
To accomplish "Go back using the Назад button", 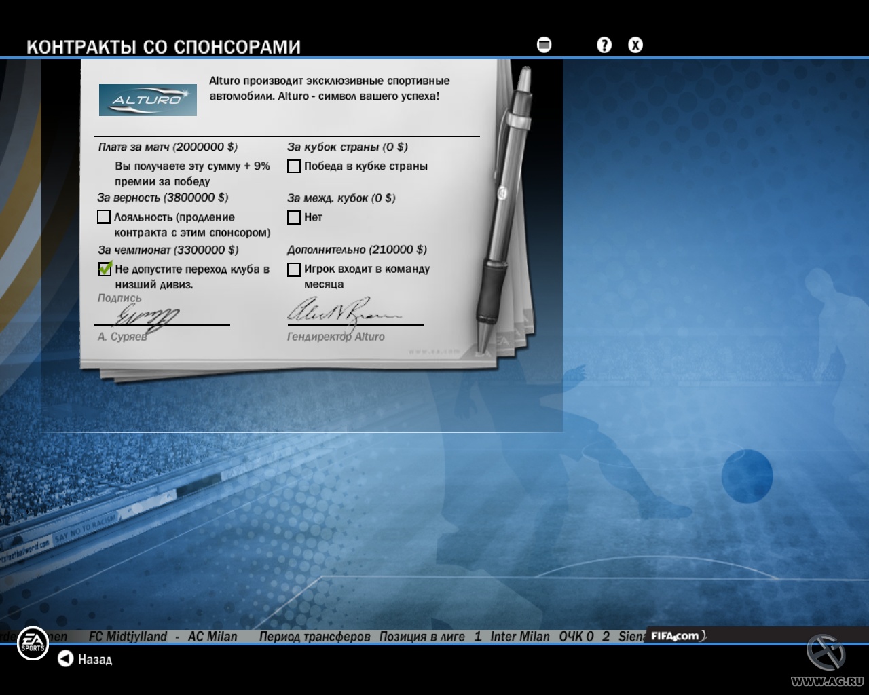I will point(85,659).
